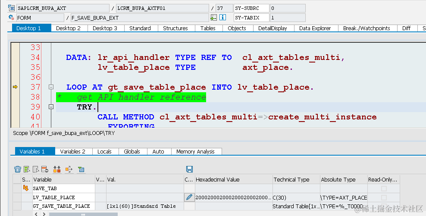Click the event type icon beside FORM
This screenshot has height=216, width=426.
click(11, 17)
